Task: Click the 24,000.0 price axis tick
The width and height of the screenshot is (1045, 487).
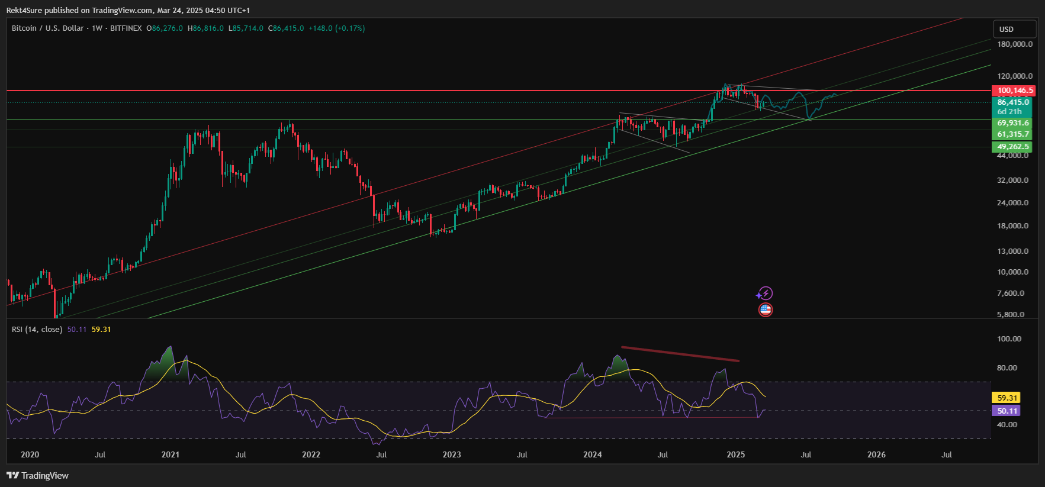Action: (x=1013, y=203)
